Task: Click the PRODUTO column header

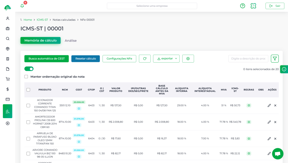Action: tap(45, 90)
